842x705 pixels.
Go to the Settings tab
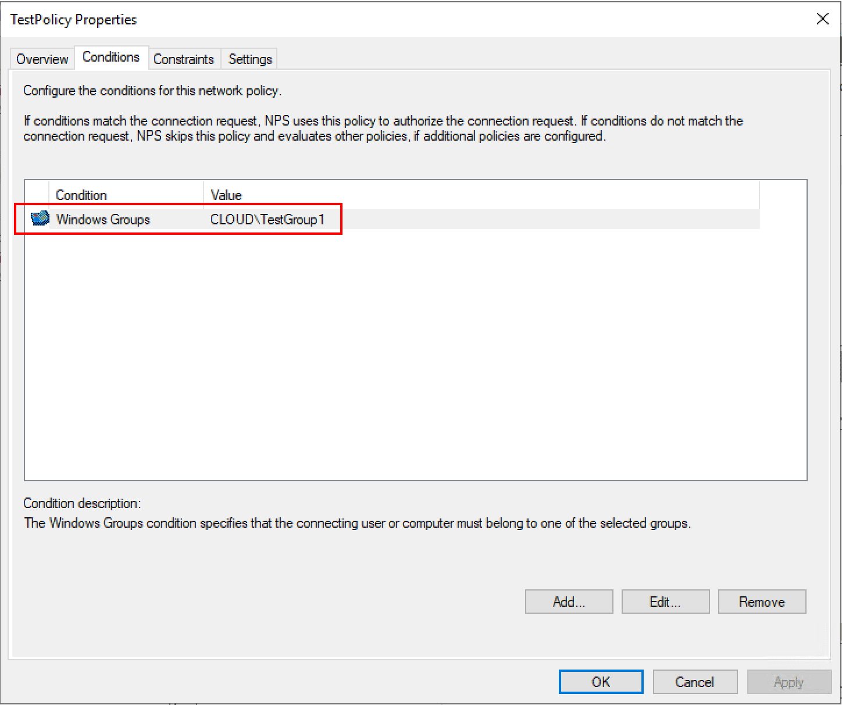point(250,59)
